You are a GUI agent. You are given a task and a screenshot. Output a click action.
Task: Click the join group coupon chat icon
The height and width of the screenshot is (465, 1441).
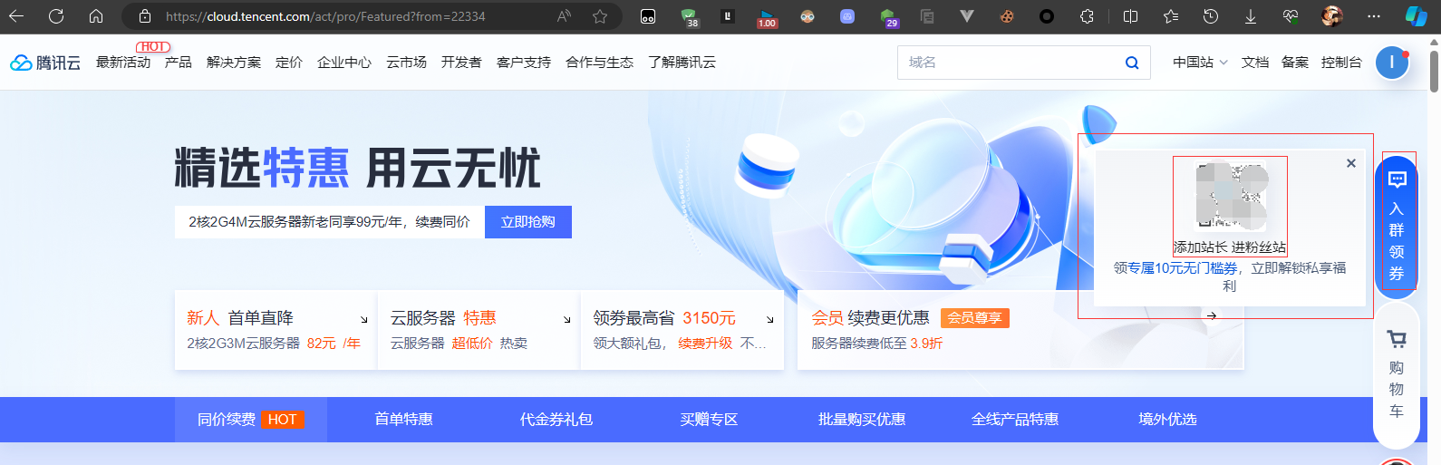pos(1397,179)
